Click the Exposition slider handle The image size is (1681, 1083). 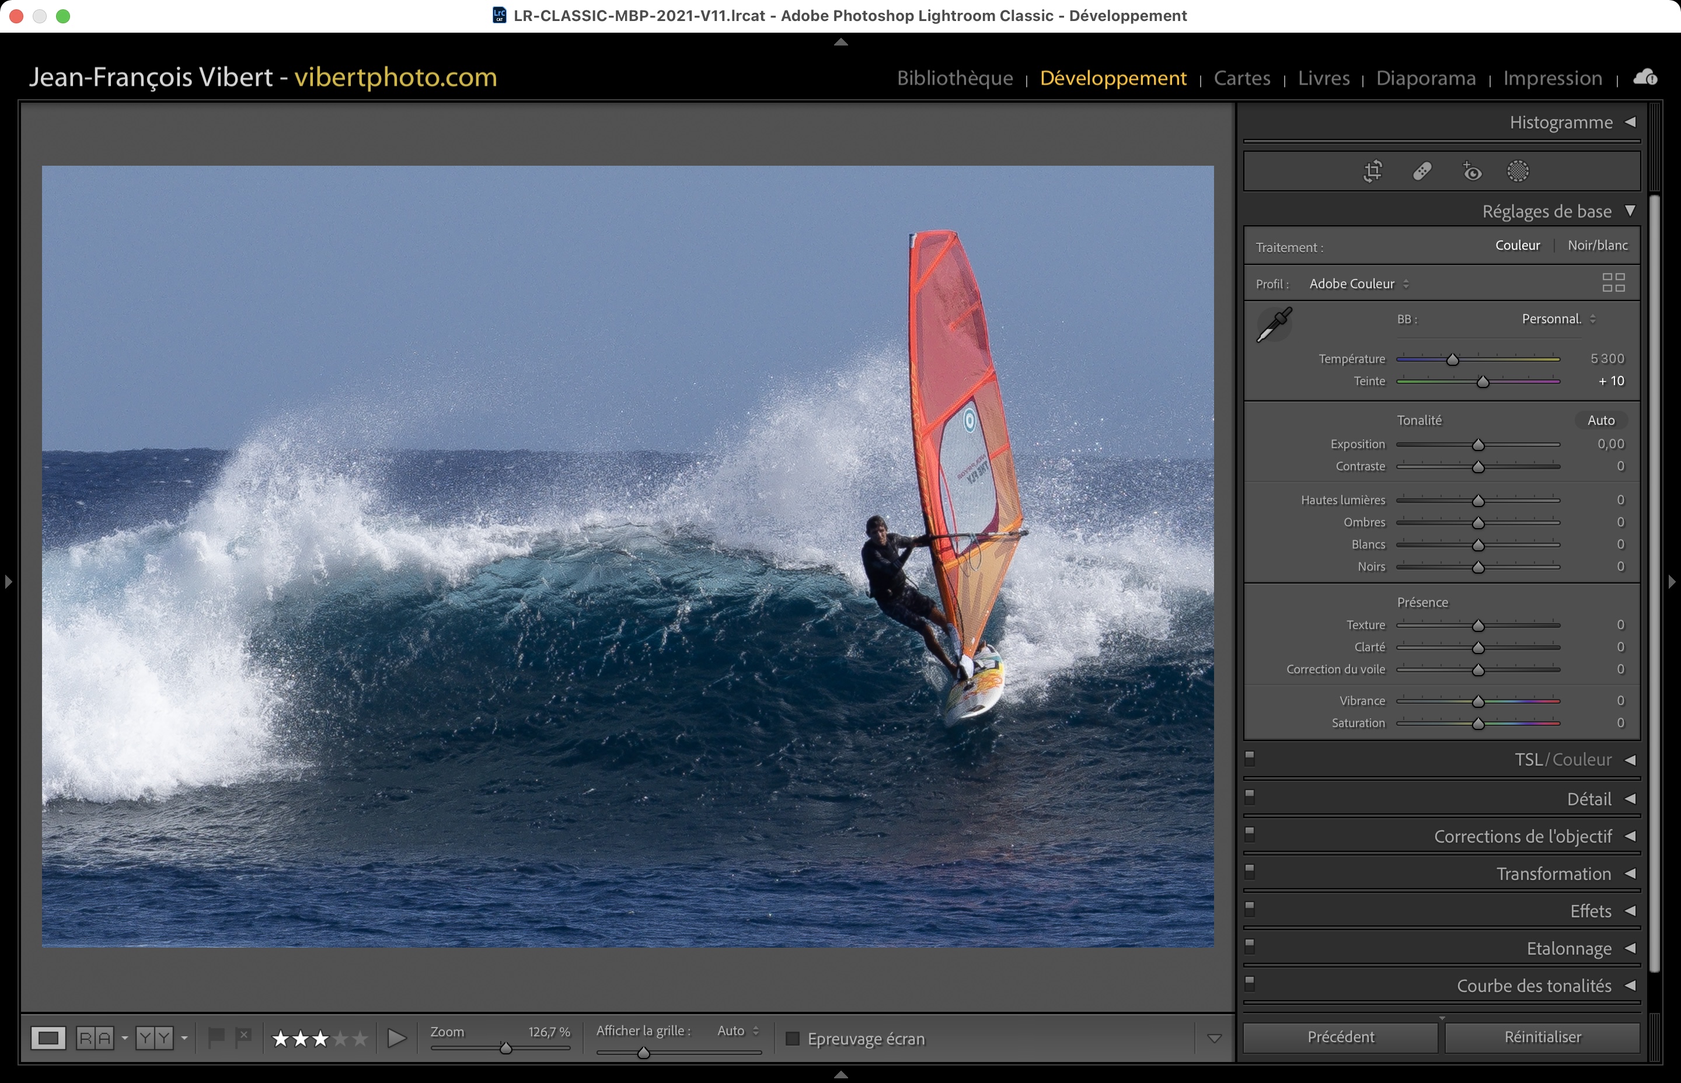tap(1478, 445)
